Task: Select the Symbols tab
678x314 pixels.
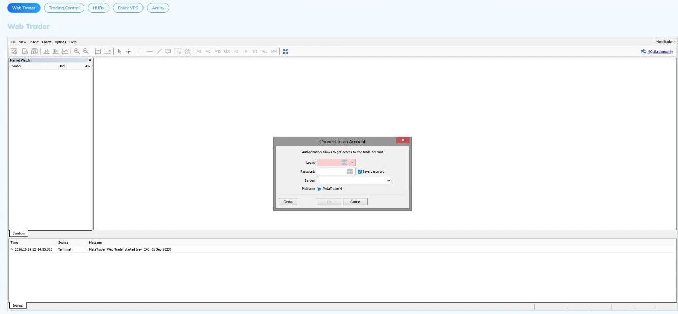Action: (19, 233)
